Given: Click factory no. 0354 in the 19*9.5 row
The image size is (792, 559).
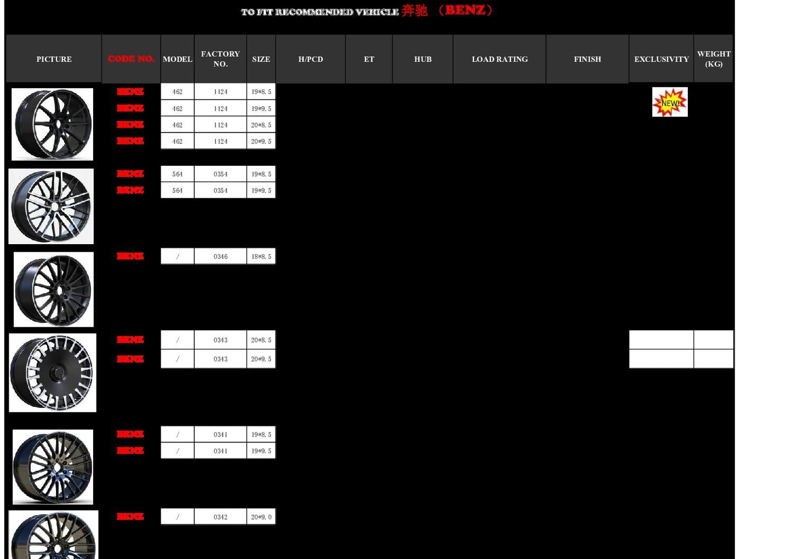Looking at the screenshot, I should click(x=220, y=191).
